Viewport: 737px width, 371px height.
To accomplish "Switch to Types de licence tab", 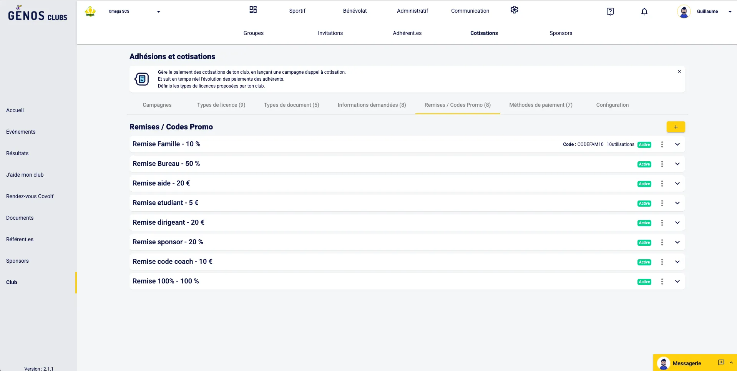I will click(221, 105).
